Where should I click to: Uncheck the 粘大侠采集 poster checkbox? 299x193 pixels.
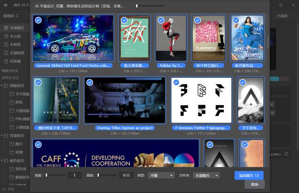point(124,20)
